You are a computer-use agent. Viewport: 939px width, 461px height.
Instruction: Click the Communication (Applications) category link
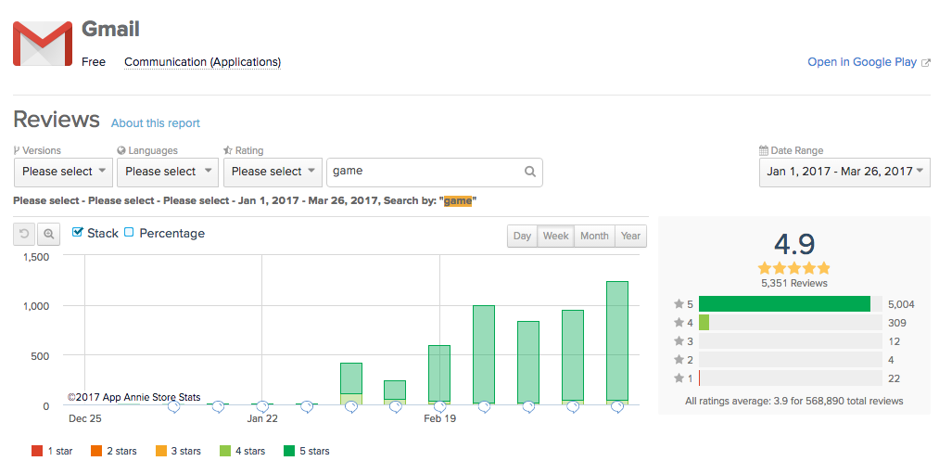pos(202,62)
